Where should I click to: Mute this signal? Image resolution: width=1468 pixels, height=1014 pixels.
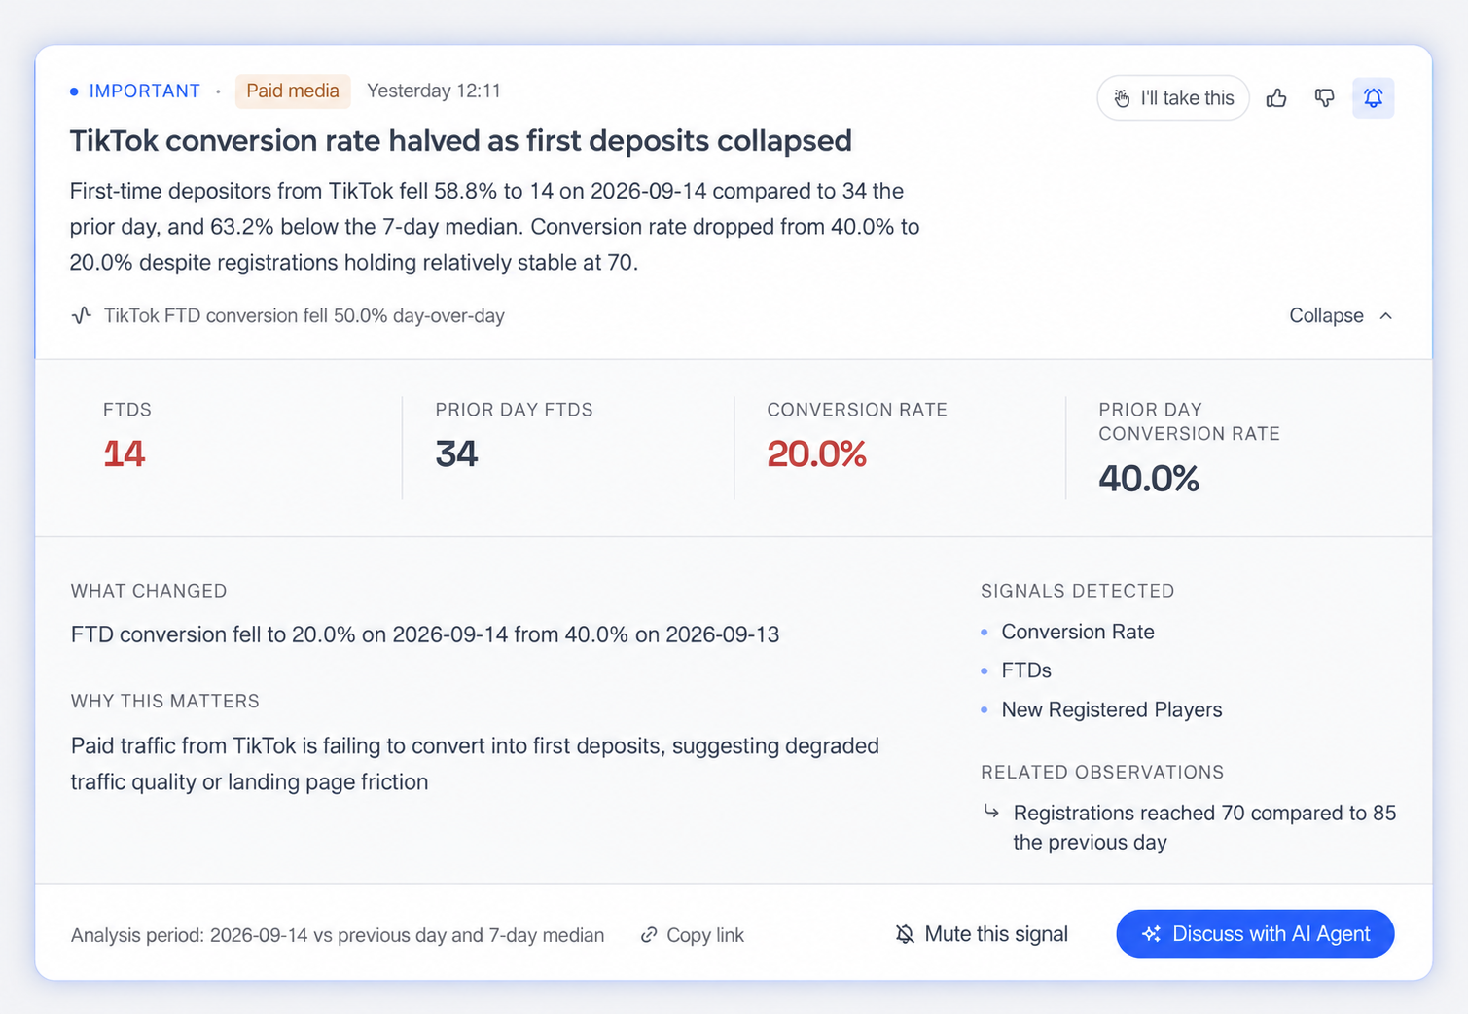pos(981,934)
